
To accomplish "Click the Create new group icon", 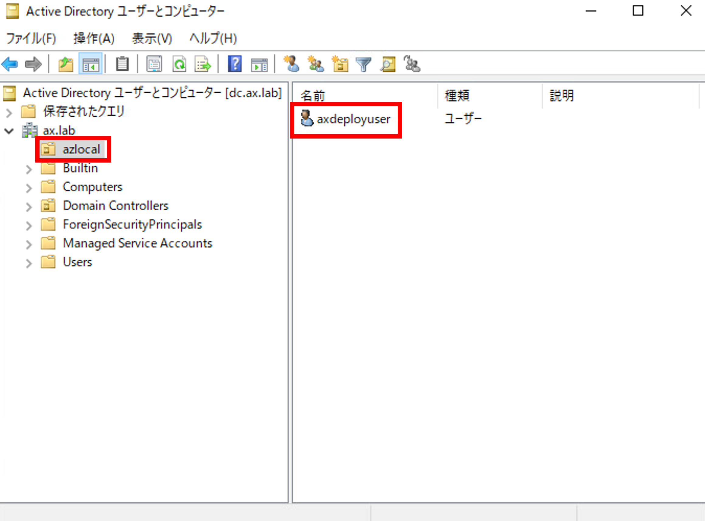I will 316,64.
